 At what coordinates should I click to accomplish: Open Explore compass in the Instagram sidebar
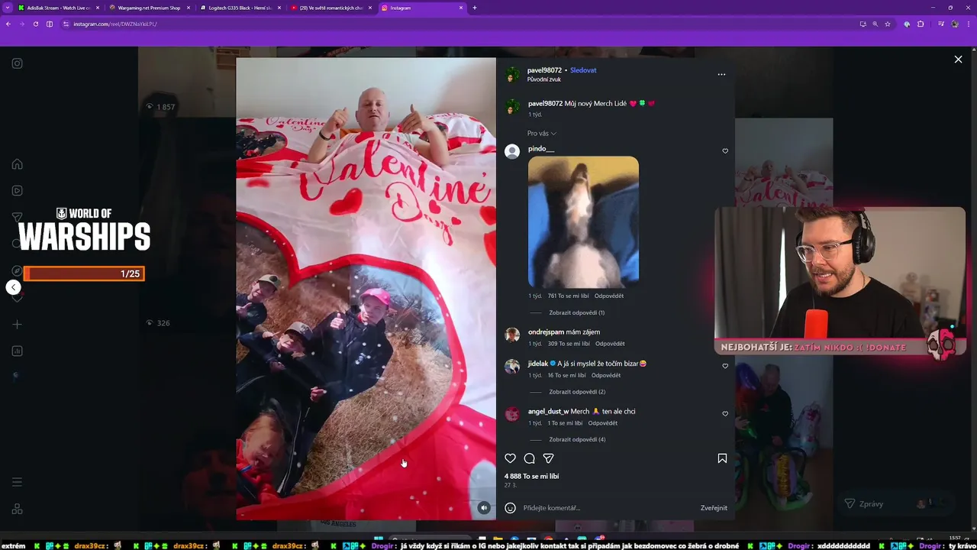click(17, 271)
